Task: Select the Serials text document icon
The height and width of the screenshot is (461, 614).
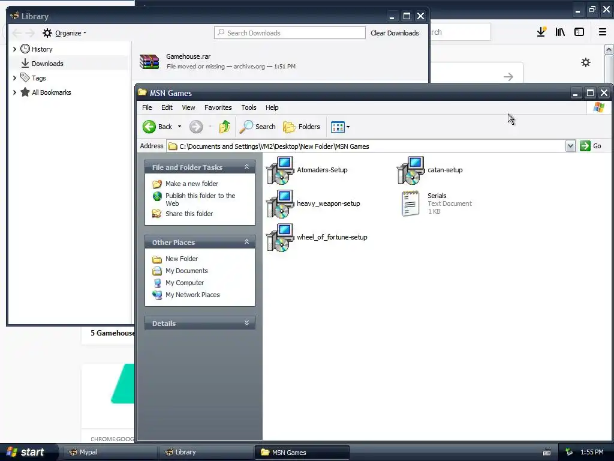Action: click(x=410, y=203)
